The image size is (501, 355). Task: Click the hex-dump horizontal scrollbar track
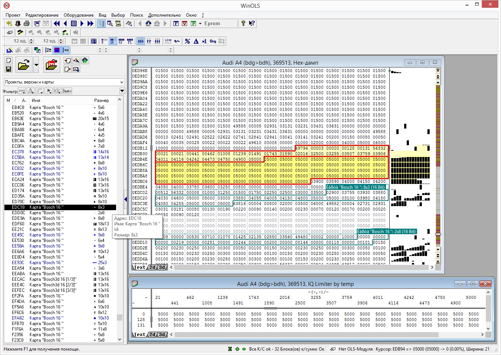tap(301, 267)
